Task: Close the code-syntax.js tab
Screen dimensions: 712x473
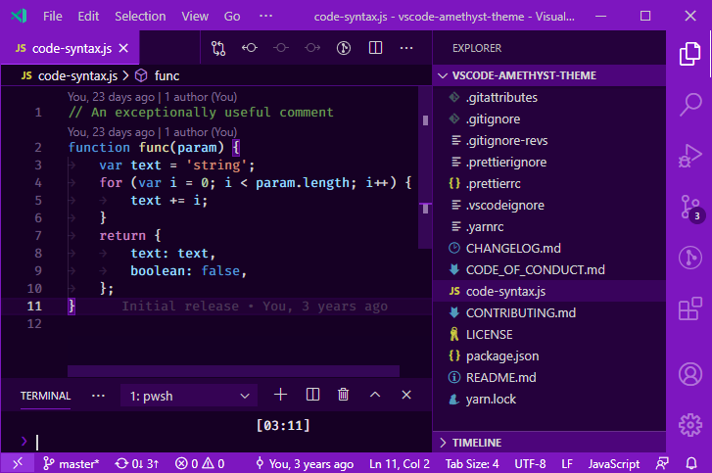Action: click(x=123, y=48)
